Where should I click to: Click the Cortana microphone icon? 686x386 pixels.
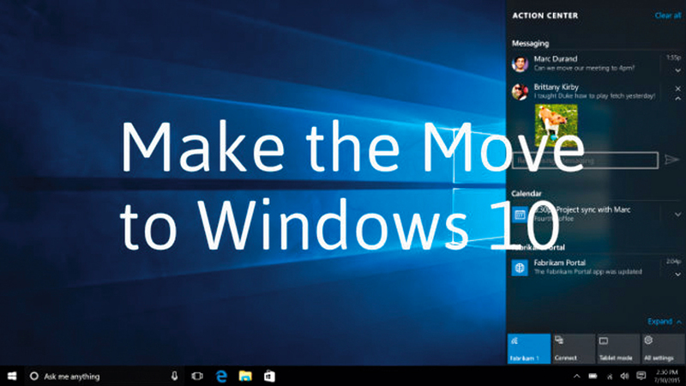(x=174, y=376)
